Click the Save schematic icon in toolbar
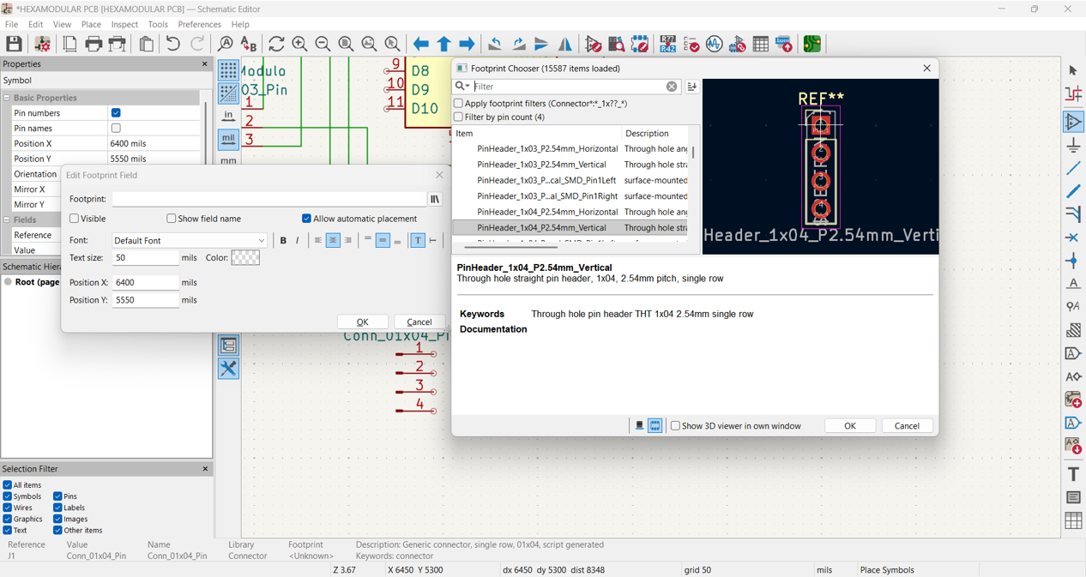Screen dimensions: 1086x577 [x=15, y=44]
